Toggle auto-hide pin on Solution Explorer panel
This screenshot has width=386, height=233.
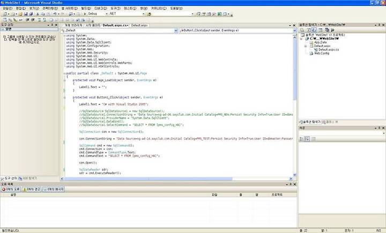tap(380, 25)
